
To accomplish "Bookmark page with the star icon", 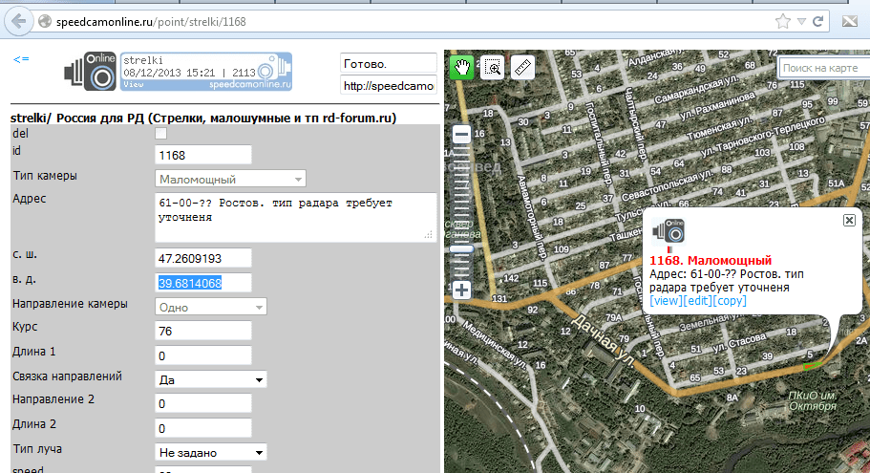I will point(782,20).
